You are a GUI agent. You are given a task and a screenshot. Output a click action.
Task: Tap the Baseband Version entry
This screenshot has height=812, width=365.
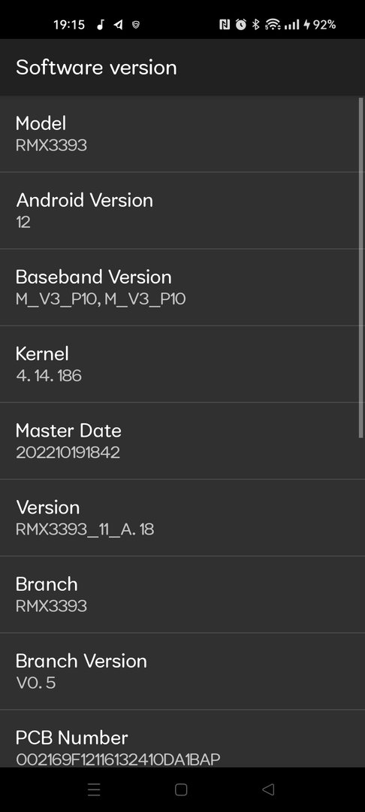point(182,287)
